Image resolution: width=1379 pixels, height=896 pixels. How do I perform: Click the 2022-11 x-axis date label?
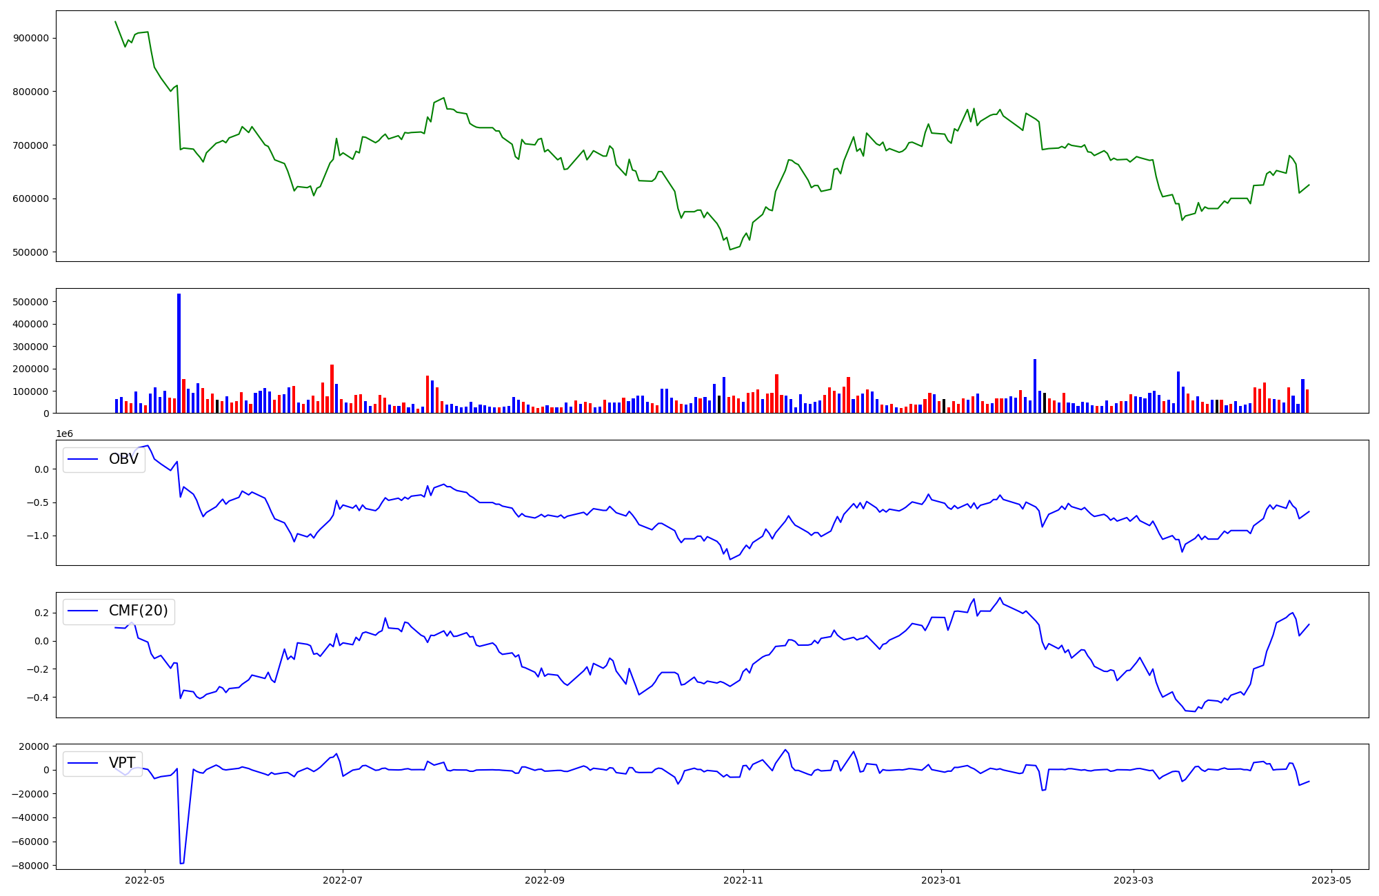pyautogui.click(x=743, y=880)
